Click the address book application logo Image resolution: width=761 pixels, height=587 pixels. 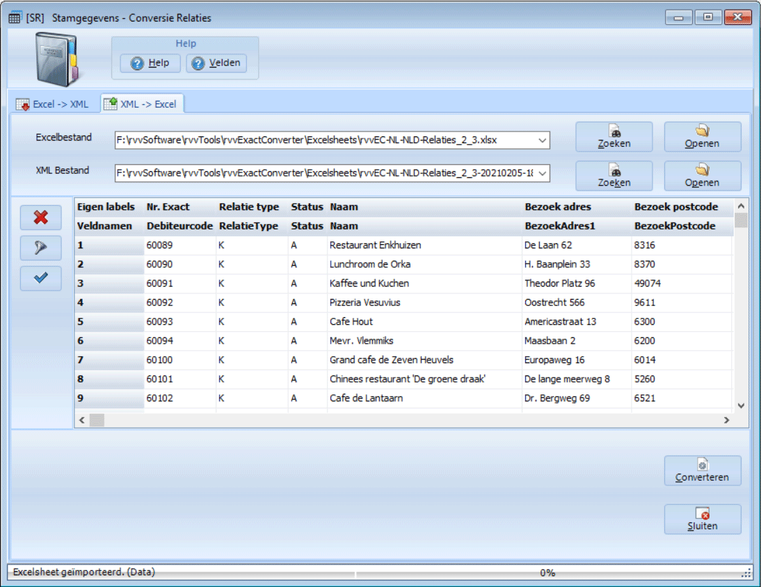pyautogui.click(x=56, y=58)
